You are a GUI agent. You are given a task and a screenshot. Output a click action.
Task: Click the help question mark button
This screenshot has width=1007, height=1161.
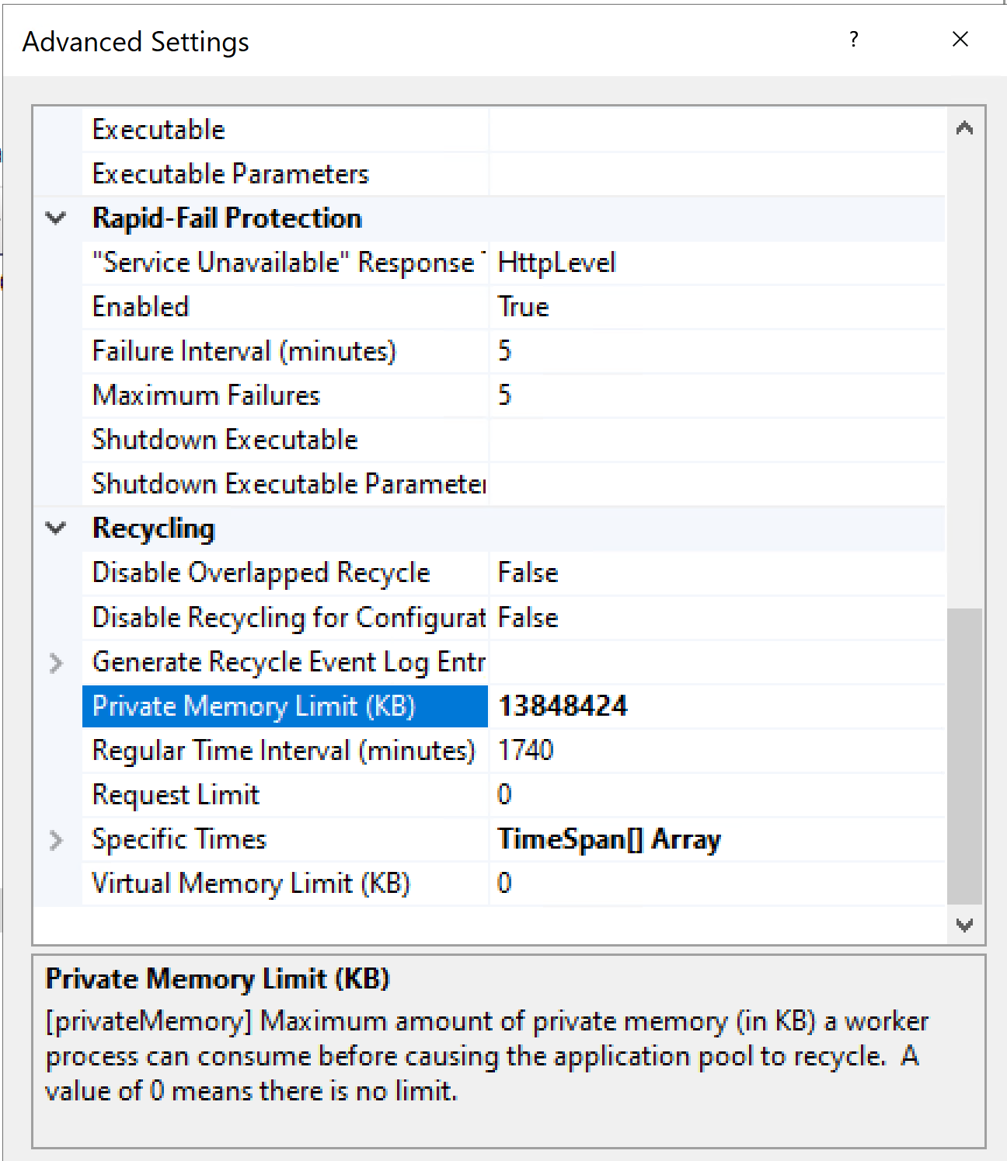[854, 40]
